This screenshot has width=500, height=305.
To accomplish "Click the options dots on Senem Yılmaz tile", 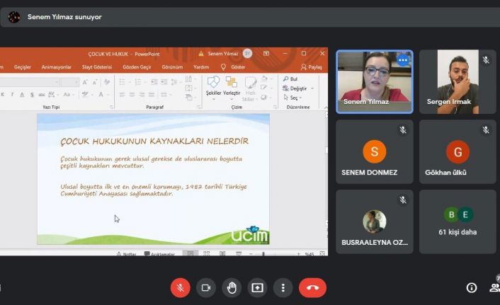I will tap(402, 60).
